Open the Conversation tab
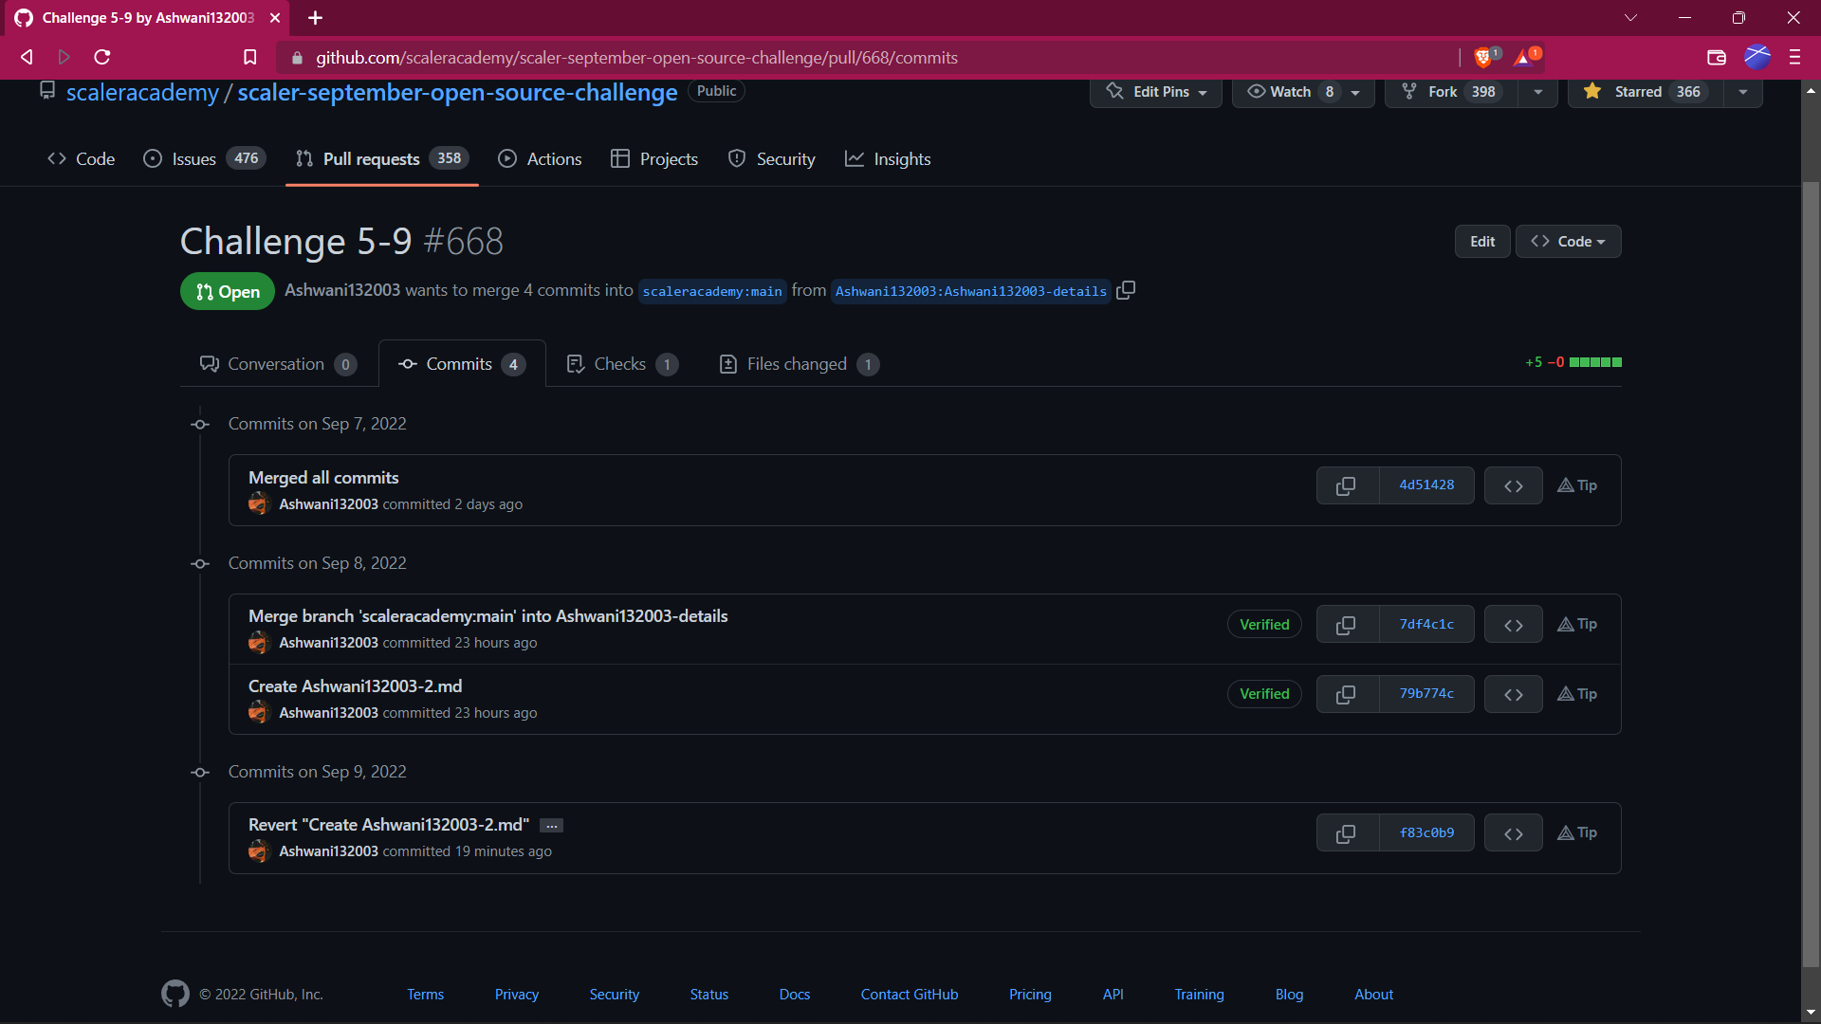 pyautogui.click(x=277, y=364)
